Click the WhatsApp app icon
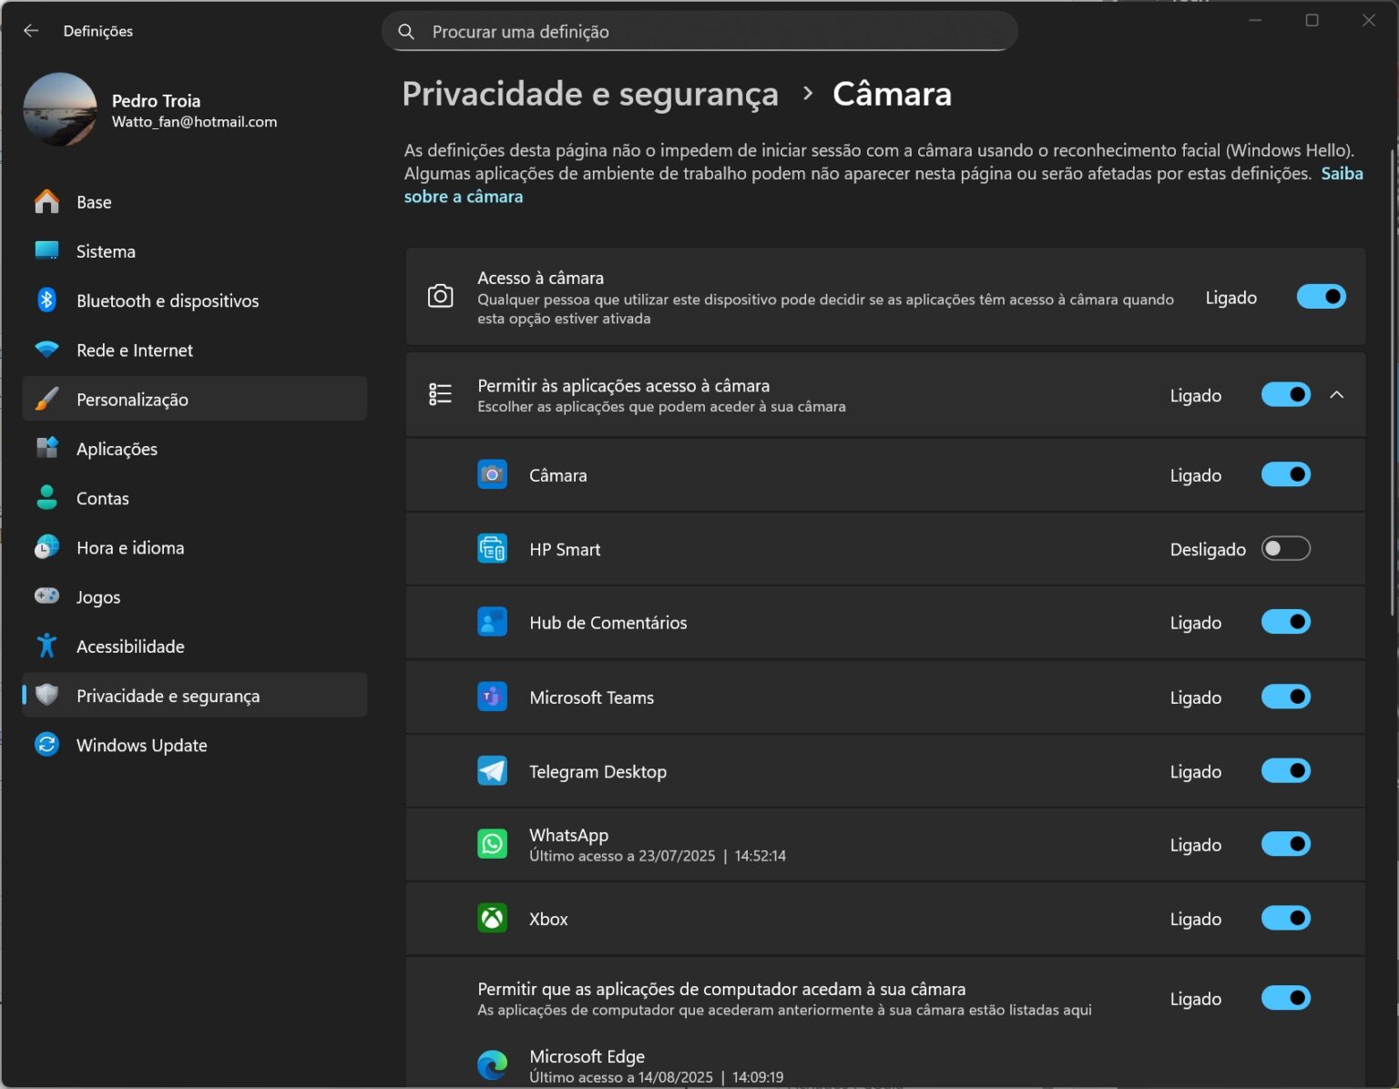 (x=493, y=844)
